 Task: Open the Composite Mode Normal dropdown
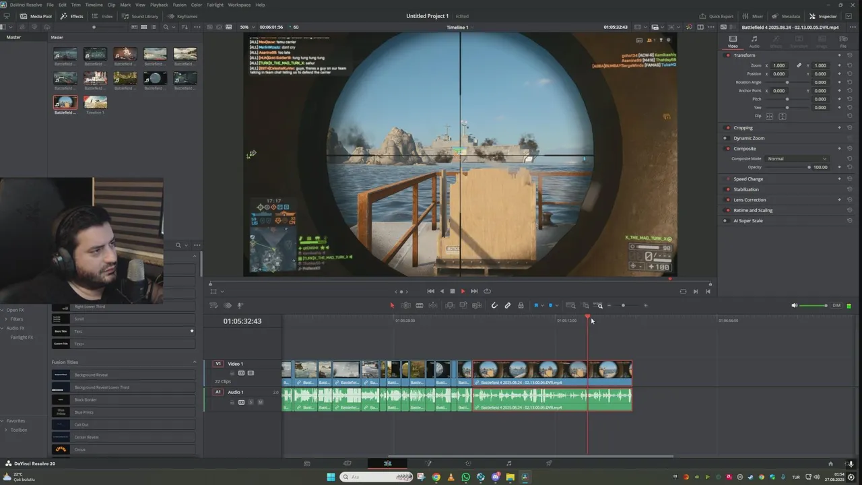coord(797,158)
